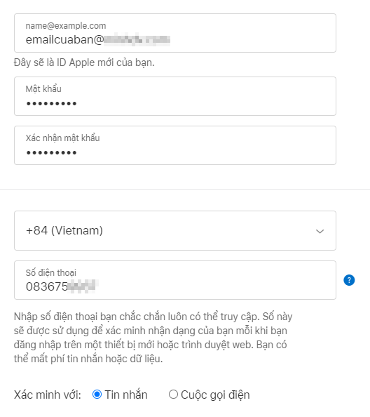Click the Xác nhận mật khẩu field
Image resolution: width=370 pixels, height=417 pixels.
(175, 145)
